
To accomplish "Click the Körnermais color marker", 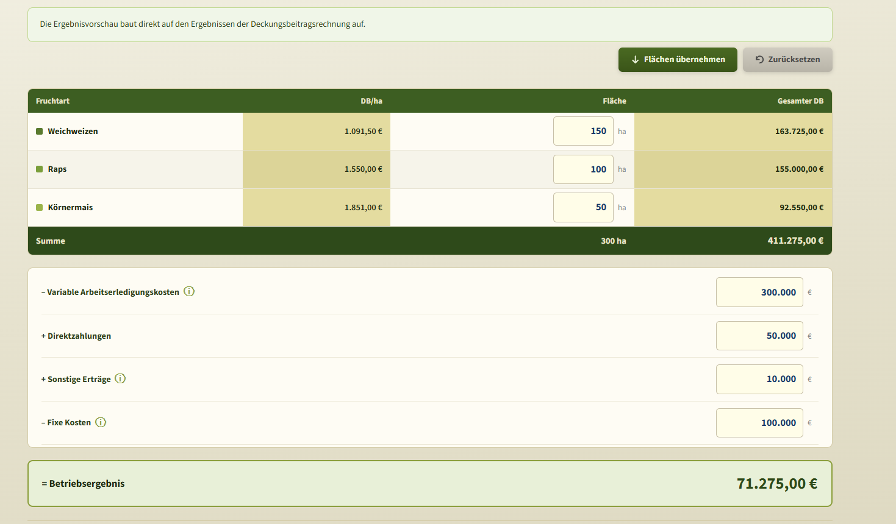I will [x=40, y=208].
